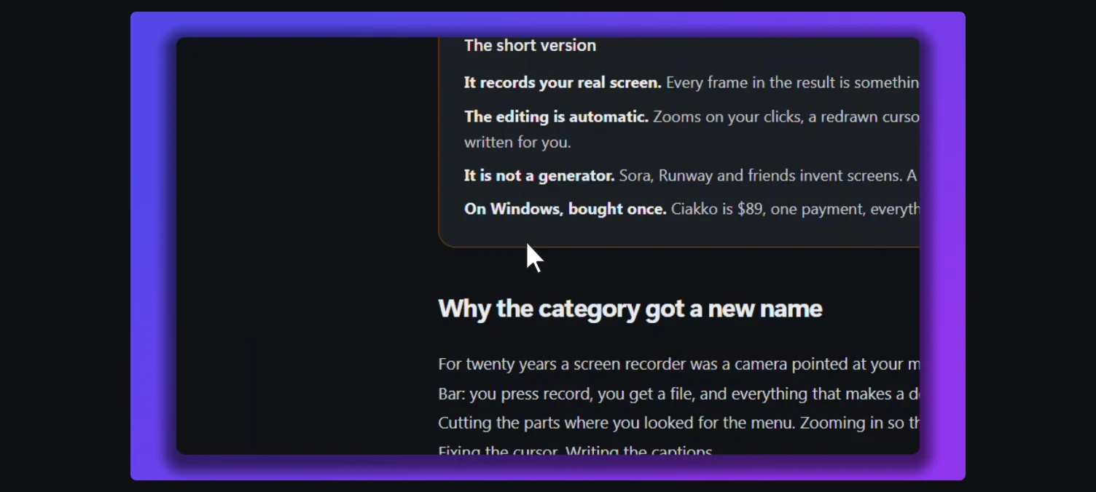Select the bold "It records your real screen." text
Screen dimensions: 1096x492
(563, 82)
